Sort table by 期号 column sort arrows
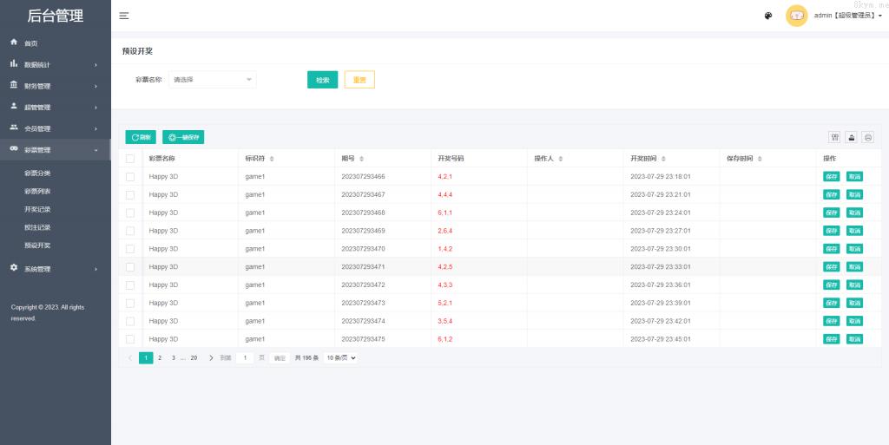 (362, 159)
